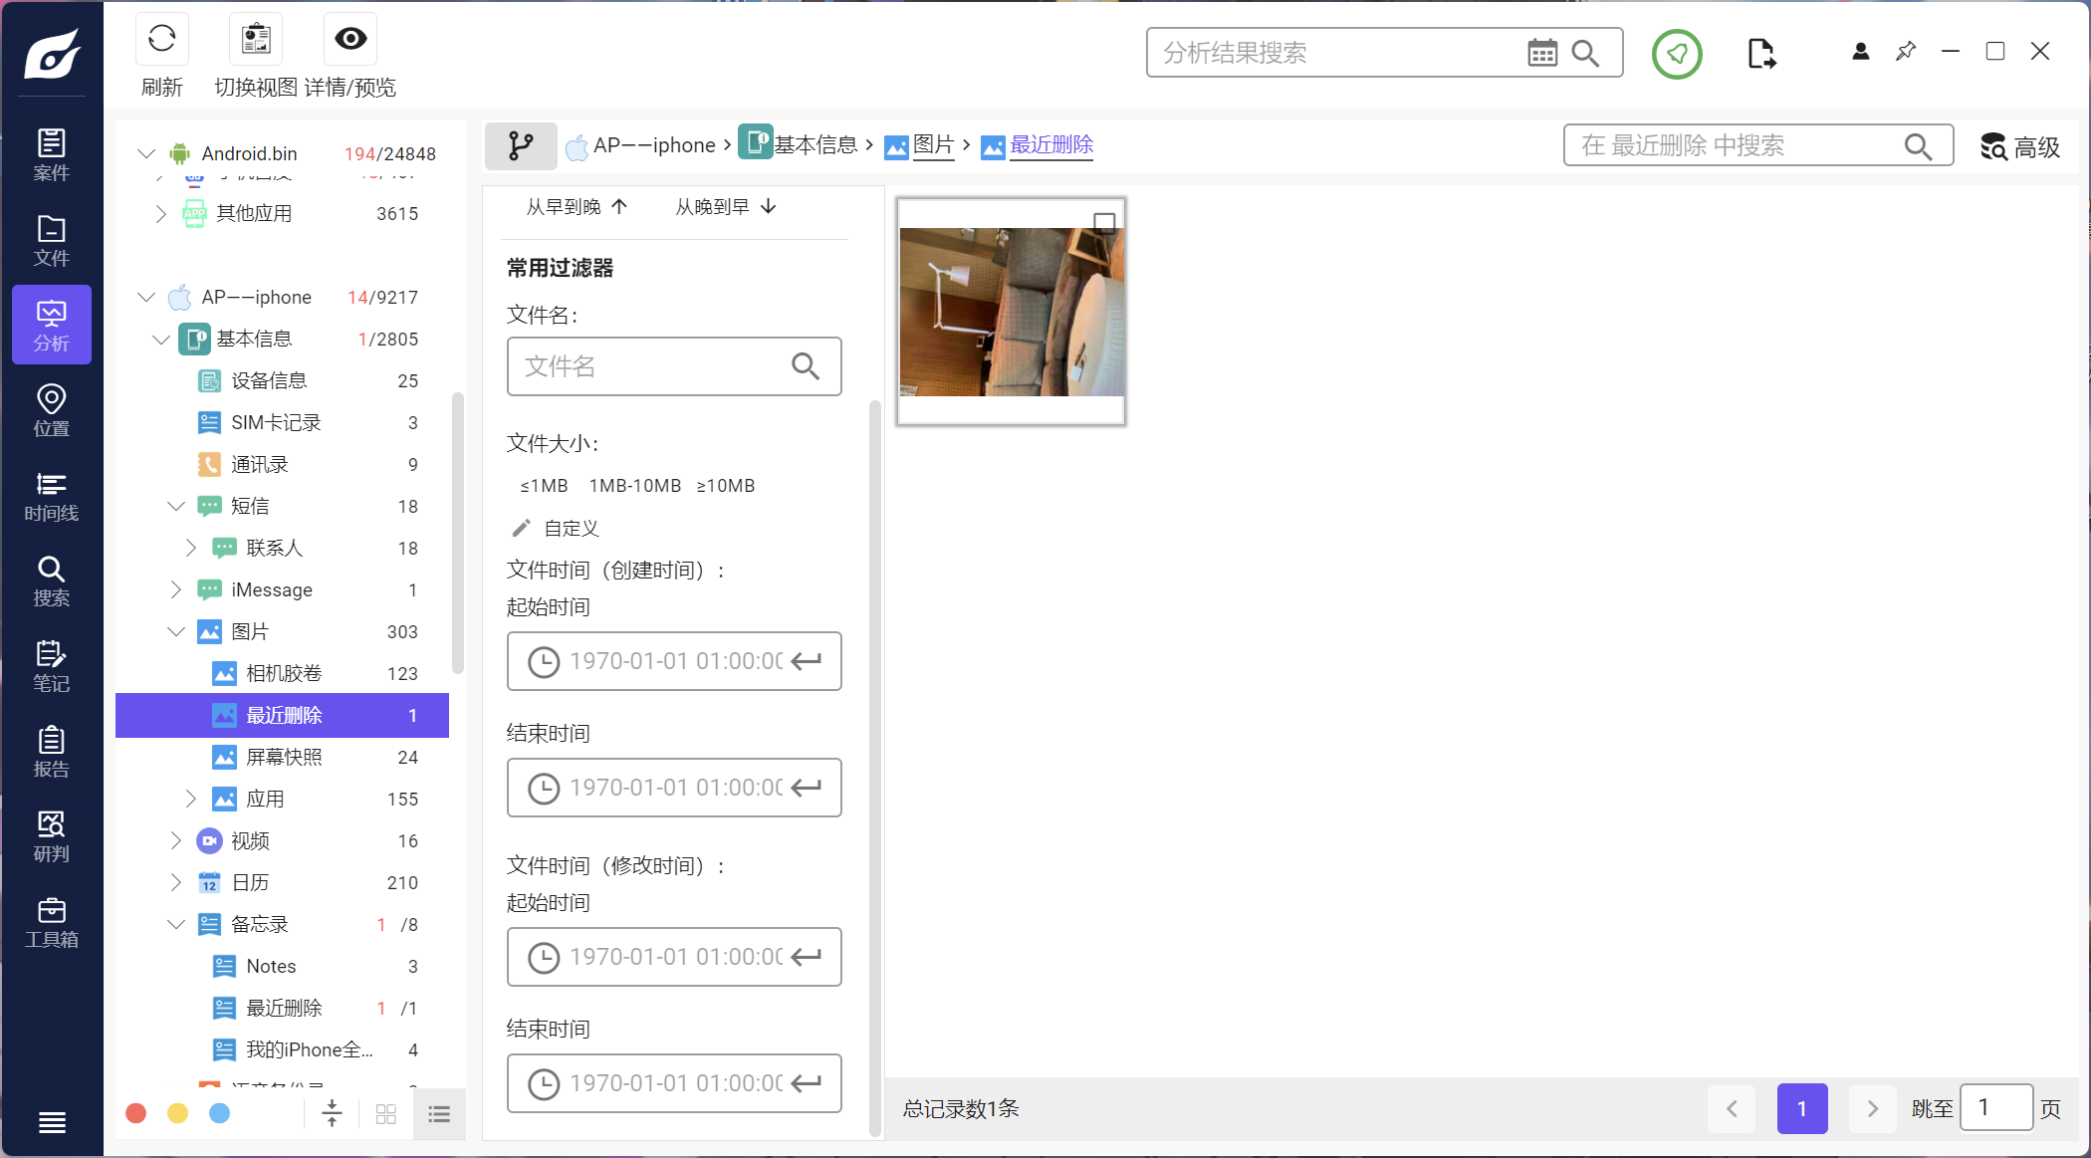Open the calendar icon in analysis search
Screen dimensions: 2091x1158
tap(1542, 53)
